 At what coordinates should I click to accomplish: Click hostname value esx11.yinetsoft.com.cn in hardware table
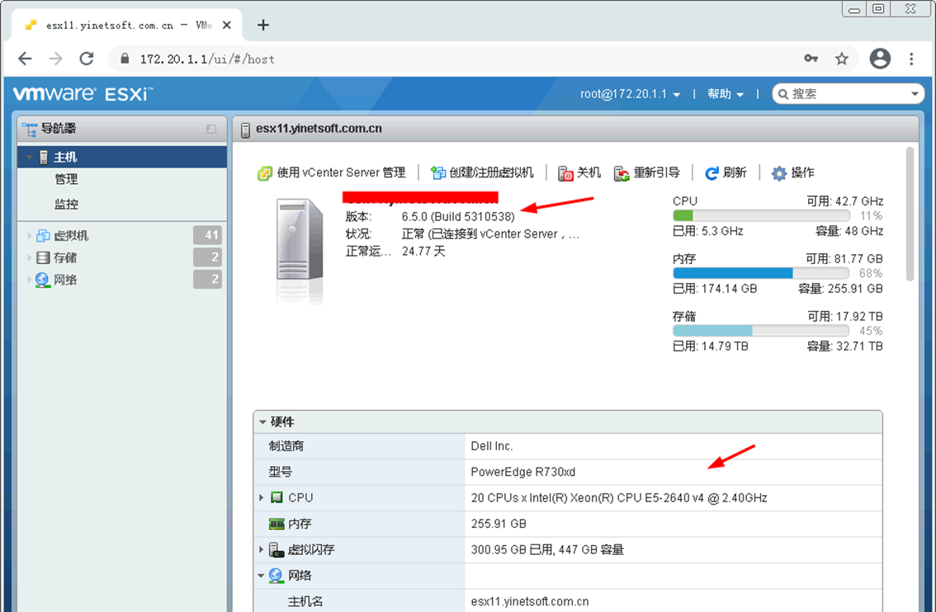coord(529,601)
